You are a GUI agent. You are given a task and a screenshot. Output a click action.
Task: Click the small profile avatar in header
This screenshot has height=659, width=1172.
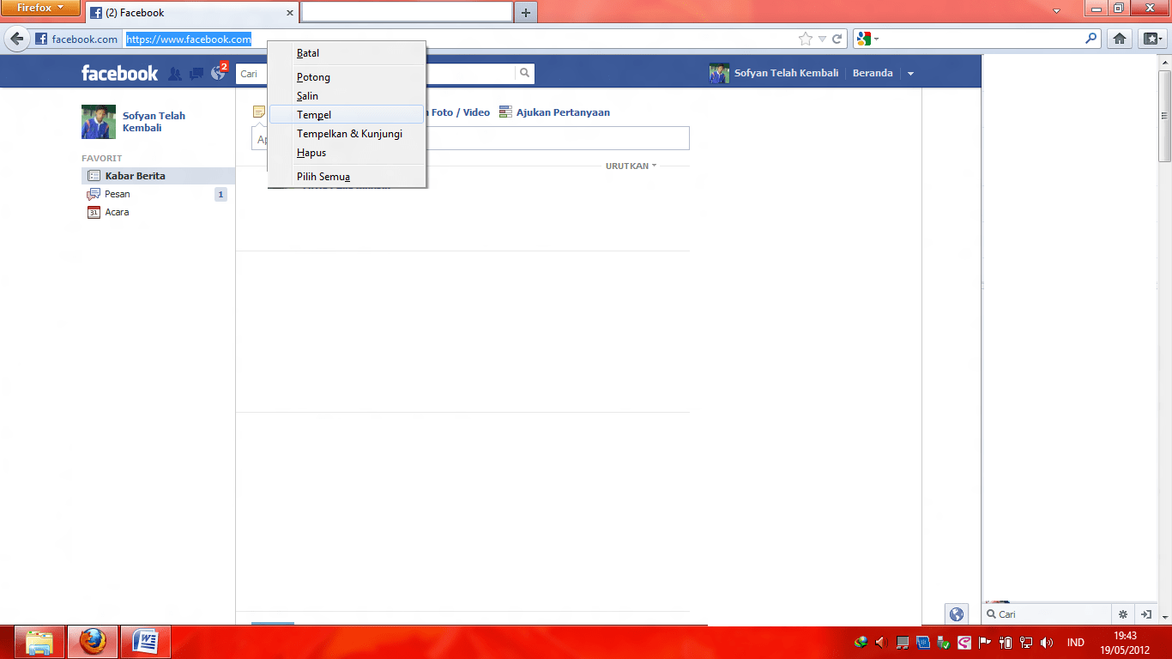pos(720,73)
